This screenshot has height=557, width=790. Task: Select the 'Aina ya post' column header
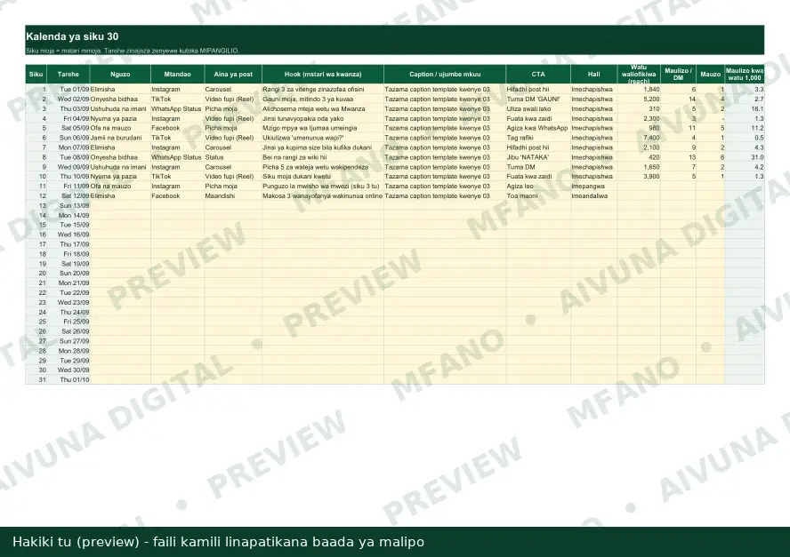click(233, 74)
